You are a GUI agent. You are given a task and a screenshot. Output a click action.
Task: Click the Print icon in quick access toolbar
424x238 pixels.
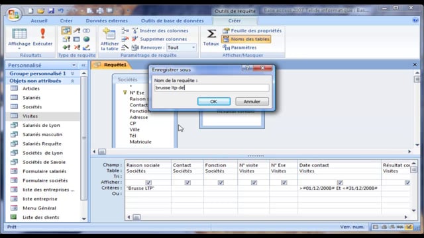(x=100, y=11)
